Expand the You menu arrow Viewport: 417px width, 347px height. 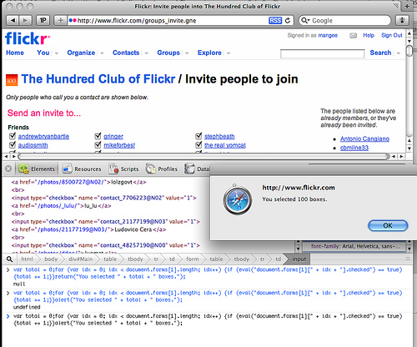(x=57, y=53)
